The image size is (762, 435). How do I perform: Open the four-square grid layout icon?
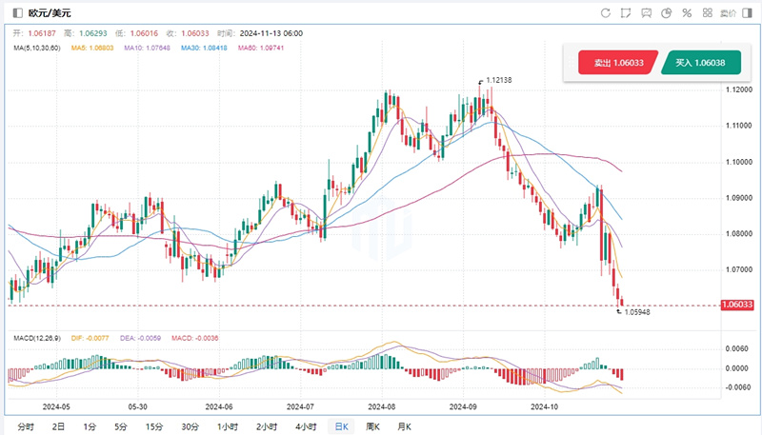[708, 13]
